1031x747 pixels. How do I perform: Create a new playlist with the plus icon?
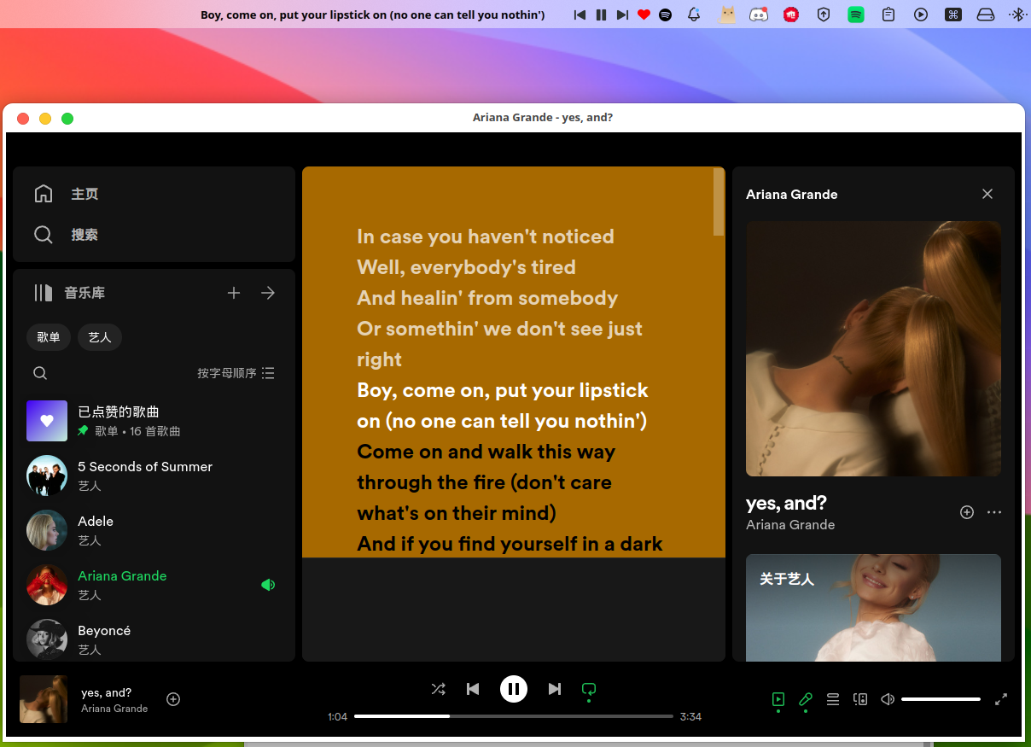[x=234, y=293]
